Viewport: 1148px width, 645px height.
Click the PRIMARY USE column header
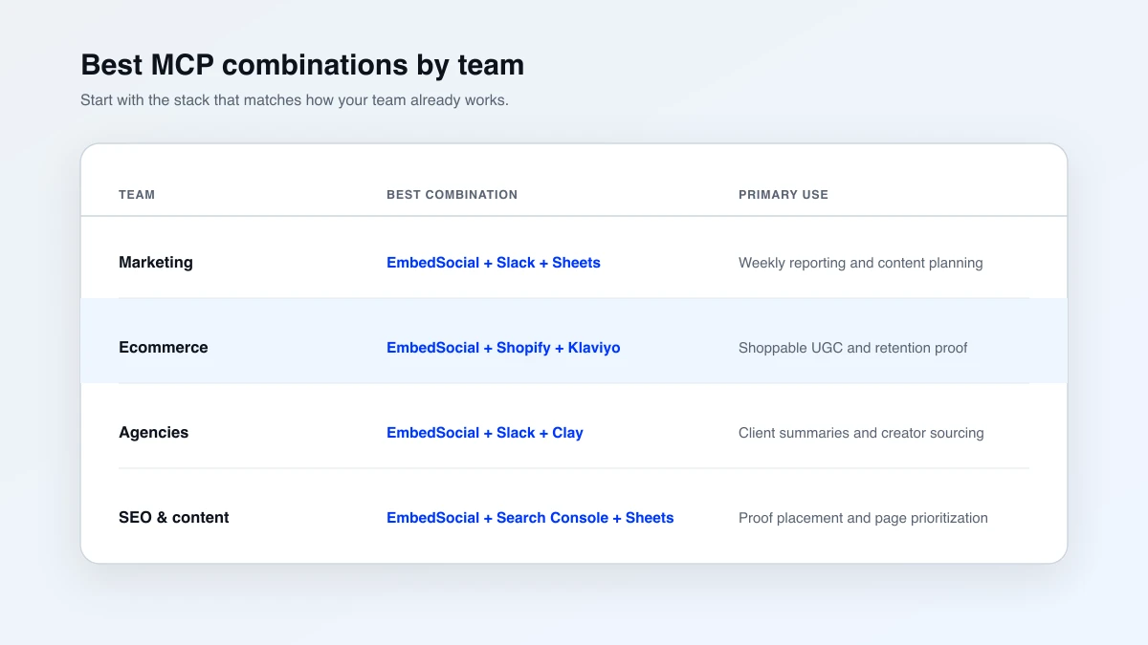784,195
